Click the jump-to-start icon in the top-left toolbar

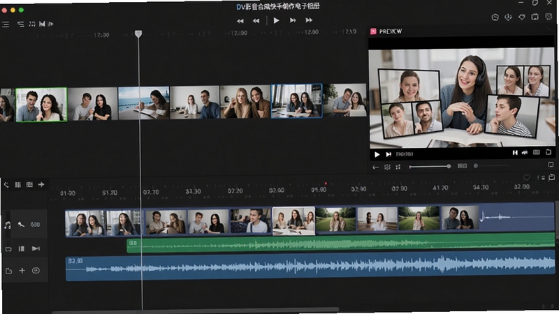point(42,24)
